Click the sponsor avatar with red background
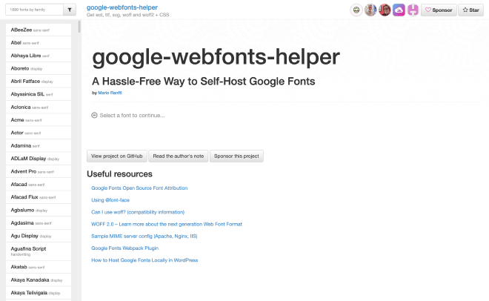The height and width of the screenshot is (301, 489). point(385,10)
